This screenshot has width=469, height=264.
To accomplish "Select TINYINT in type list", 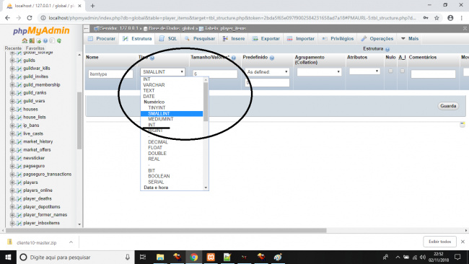I will coord(157,107).
